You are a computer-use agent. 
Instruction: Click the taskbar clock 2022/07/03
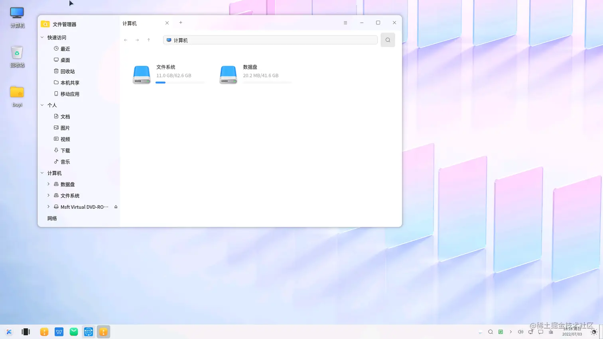tap(572, 331)
